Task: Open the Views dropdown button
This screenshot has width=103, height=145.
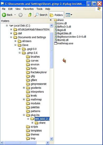Action: coord(69,15)
